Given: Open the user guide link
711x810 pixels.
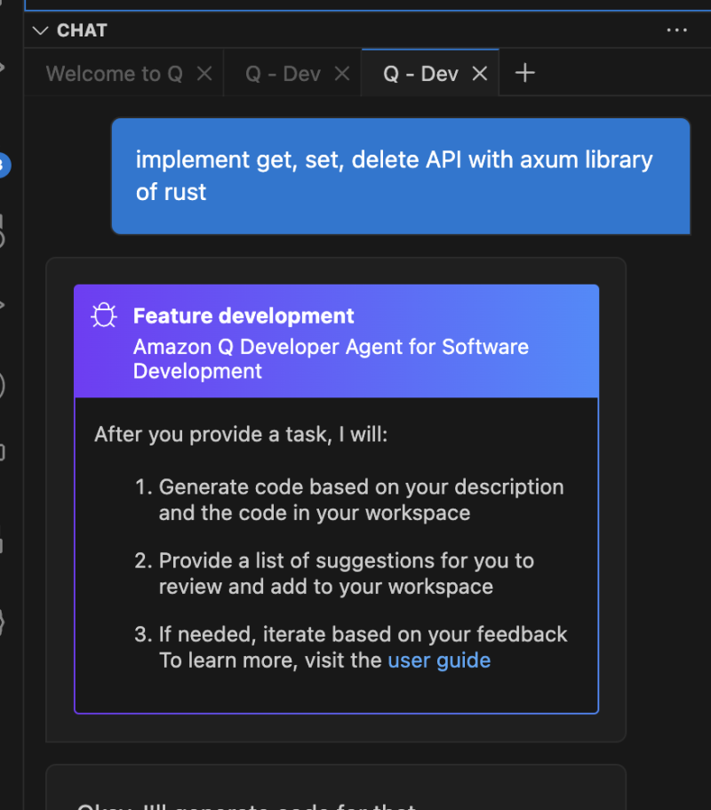Looking at the screenshot, I should tap(439, 660).
